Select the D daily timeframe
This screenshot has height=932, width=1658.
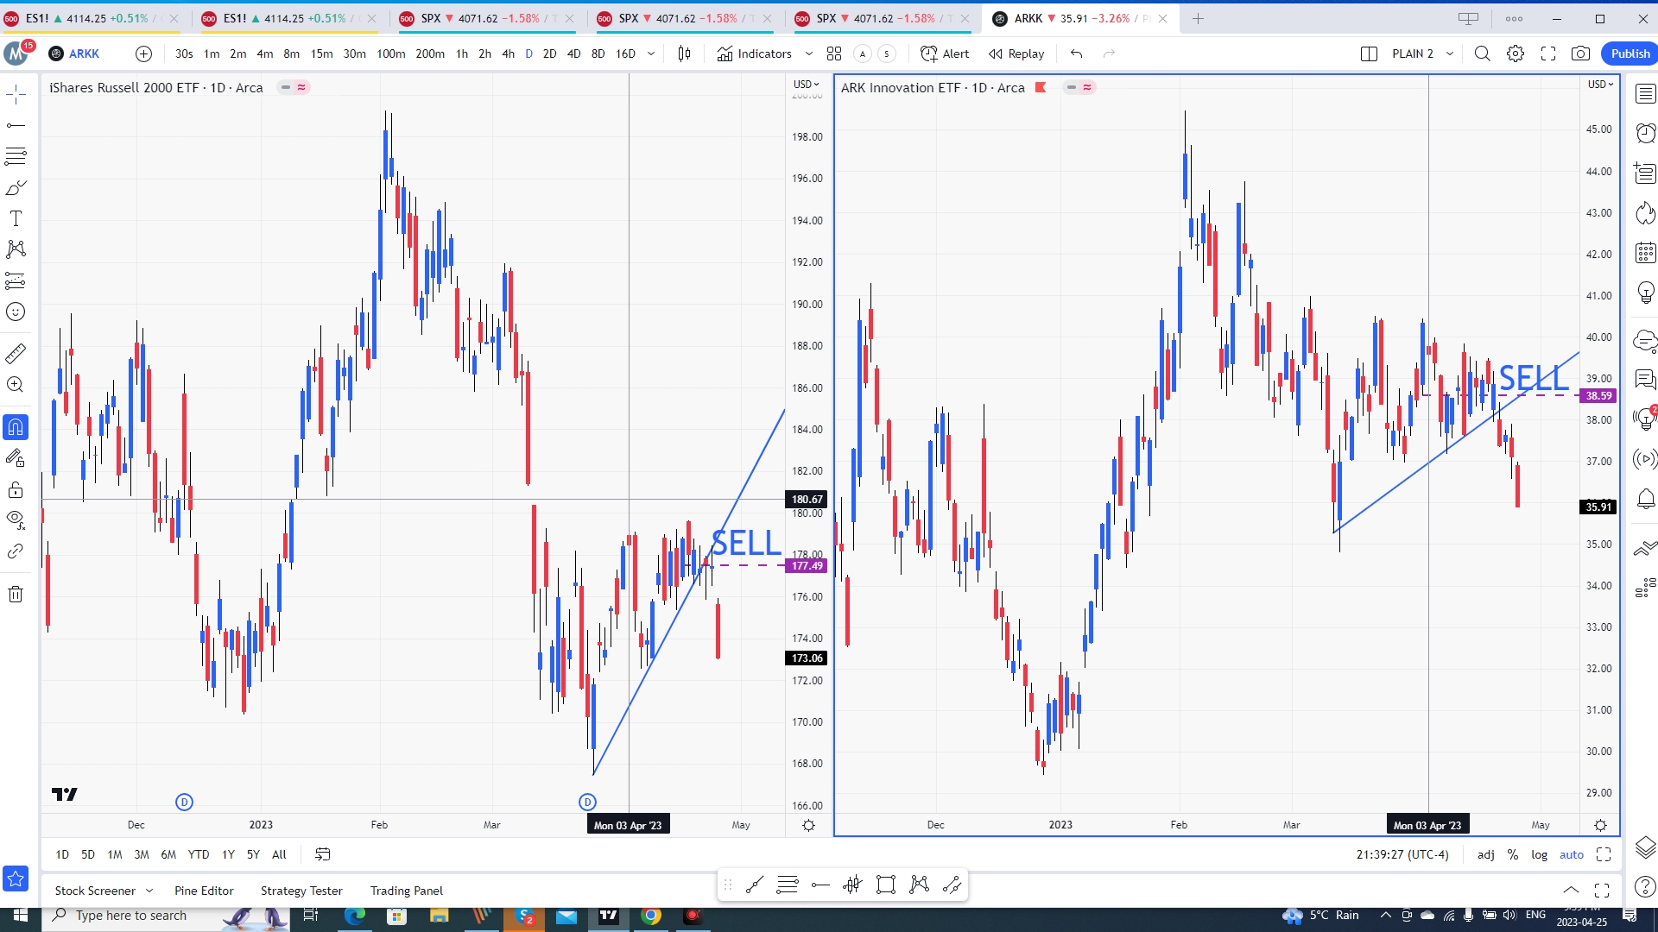pos(529,54)
